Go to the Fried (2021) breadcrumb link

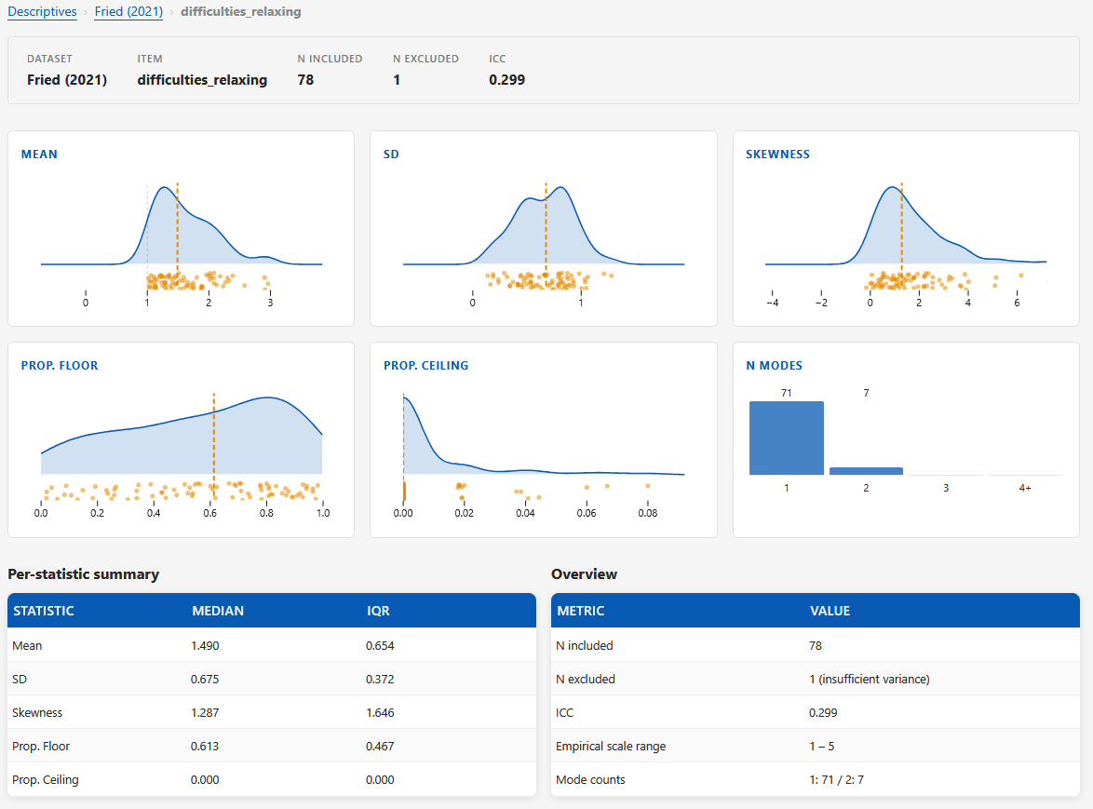[x=128, y=12]
